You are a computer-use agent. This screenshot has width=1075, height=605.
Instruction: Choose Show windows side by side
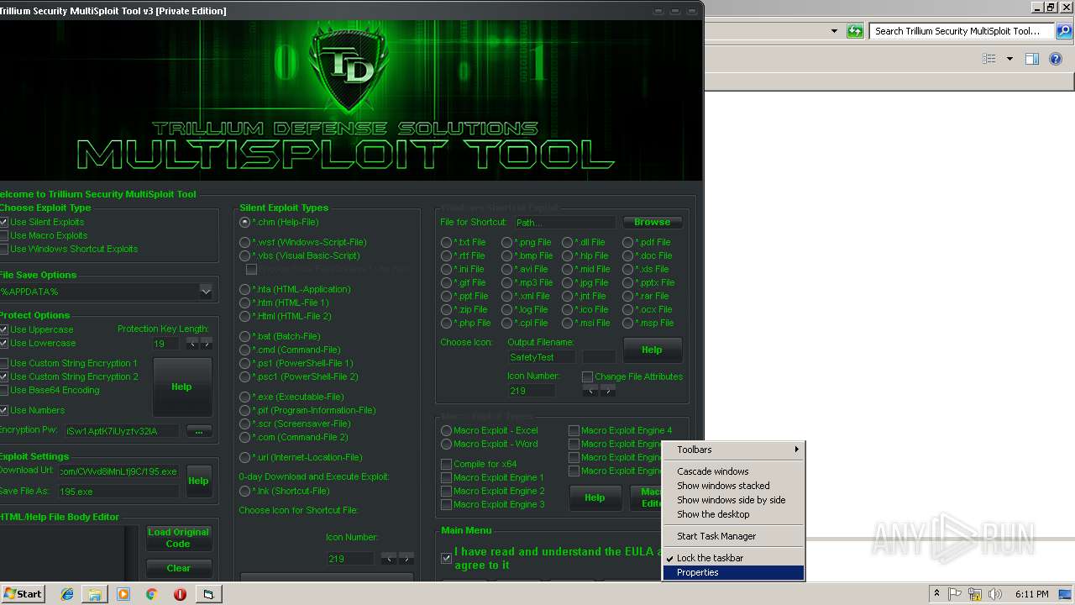coord(733,500)
